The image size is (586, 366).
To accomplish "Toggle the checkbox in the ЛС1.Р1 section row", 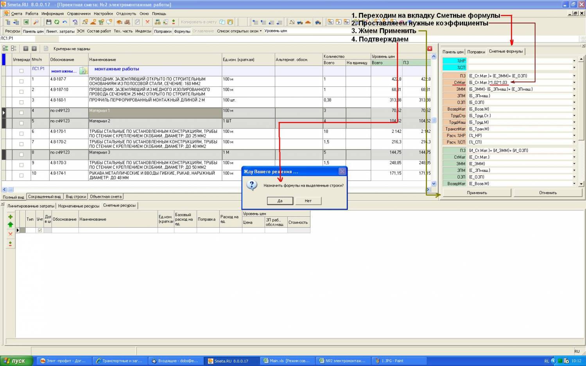I will click(x=22, y=71).
